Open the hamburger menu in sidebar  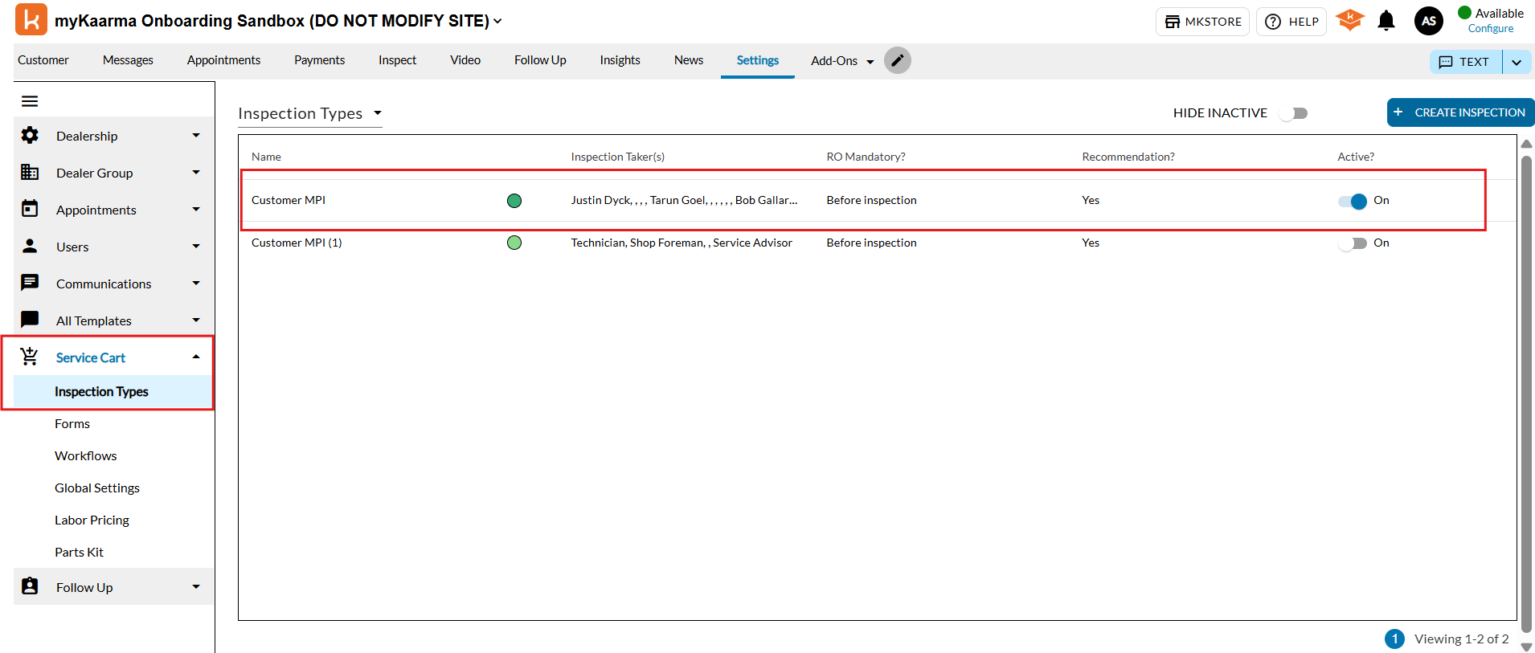point(30,101)
